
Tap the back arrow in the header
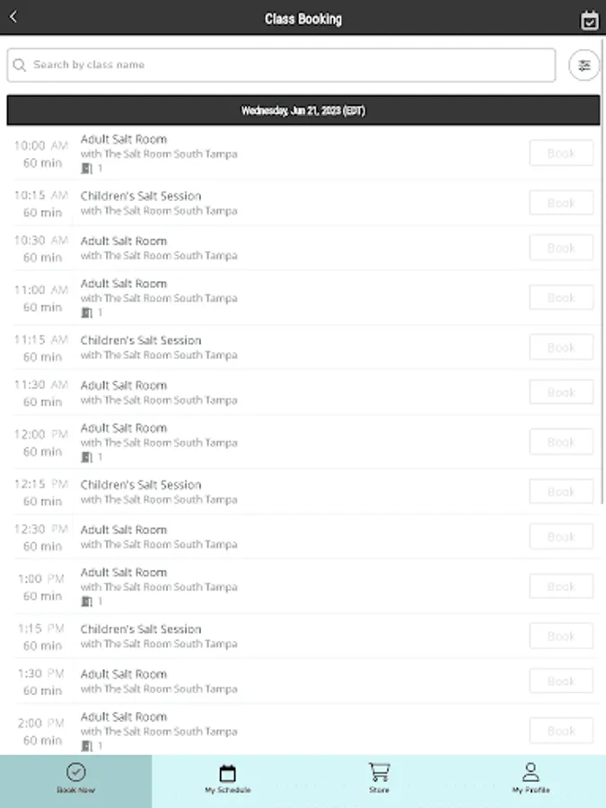[13, 17]
